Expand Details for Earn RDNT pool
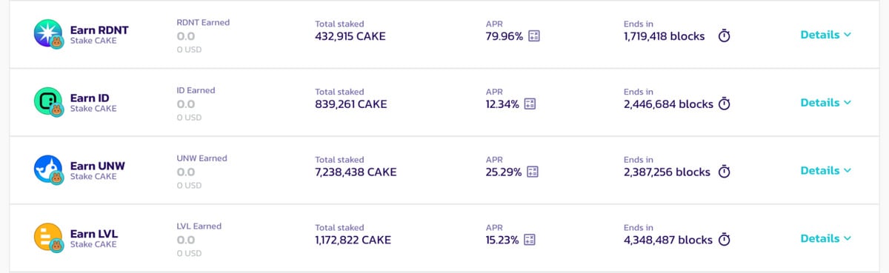 coord(826,35)
